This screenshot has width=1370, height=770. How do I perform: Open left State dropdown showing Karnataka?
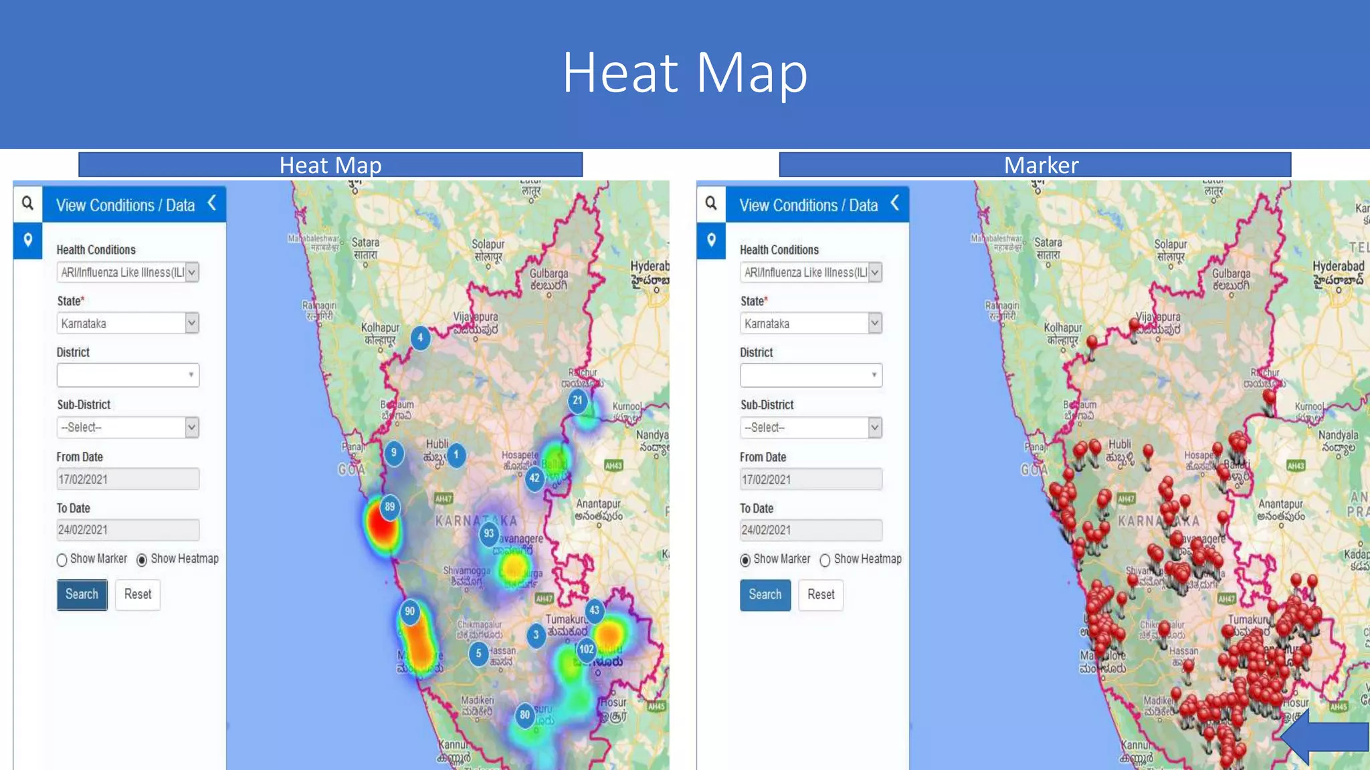click(x=127, y=324)
